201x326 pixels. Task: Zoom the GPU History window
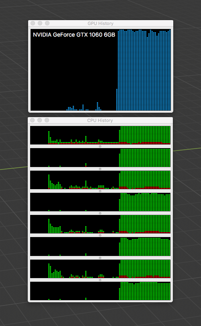point(47,23)
